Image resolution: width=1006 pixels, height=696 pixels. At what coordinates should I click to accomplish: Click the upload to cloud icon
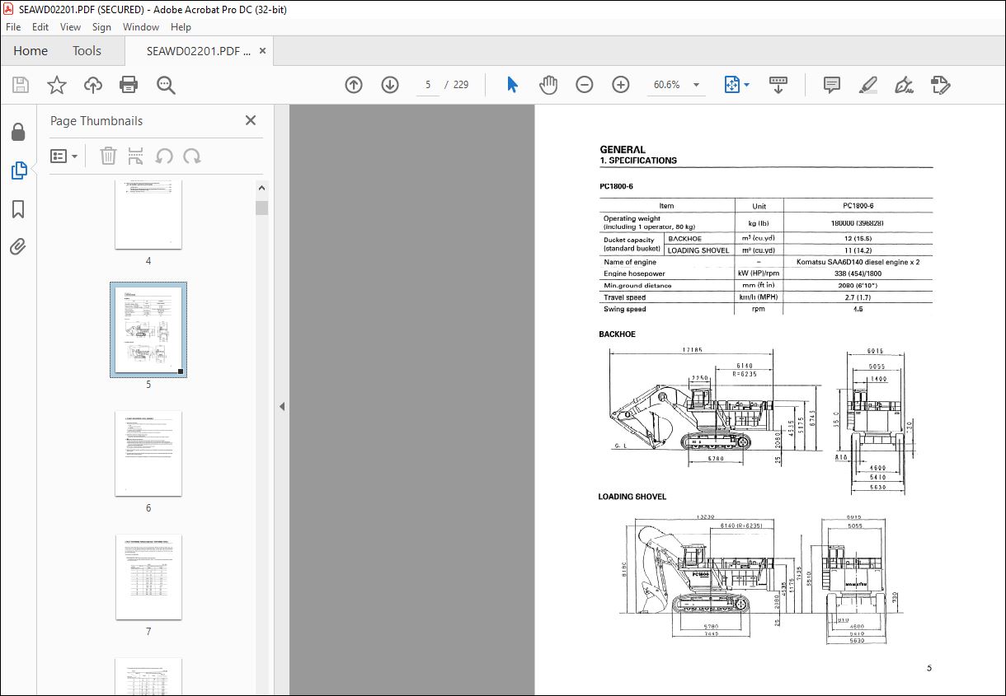point(93,85)
